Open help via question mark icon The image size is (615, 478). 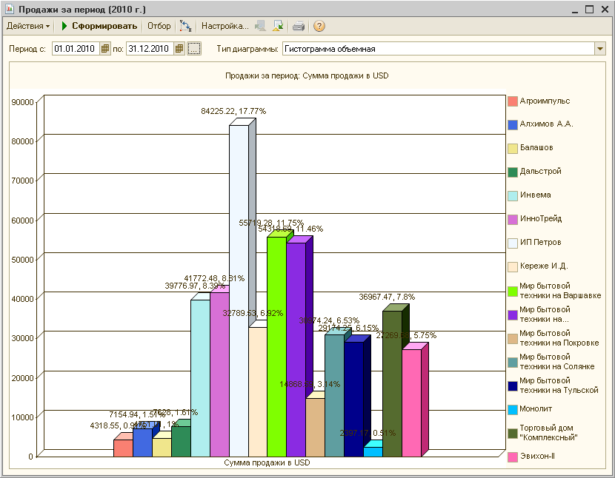coord(319,26)
